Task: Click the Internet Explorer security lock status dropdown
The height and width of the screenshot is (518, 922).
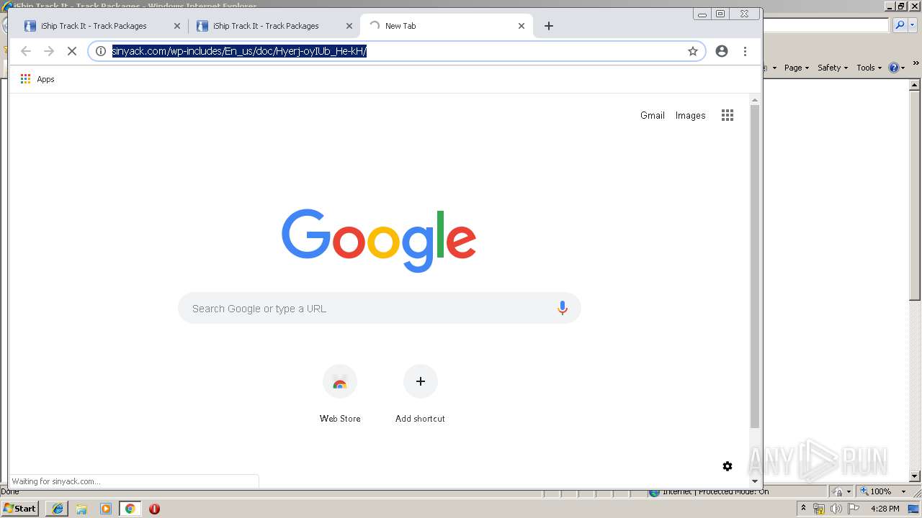Action: click(841, 491)
